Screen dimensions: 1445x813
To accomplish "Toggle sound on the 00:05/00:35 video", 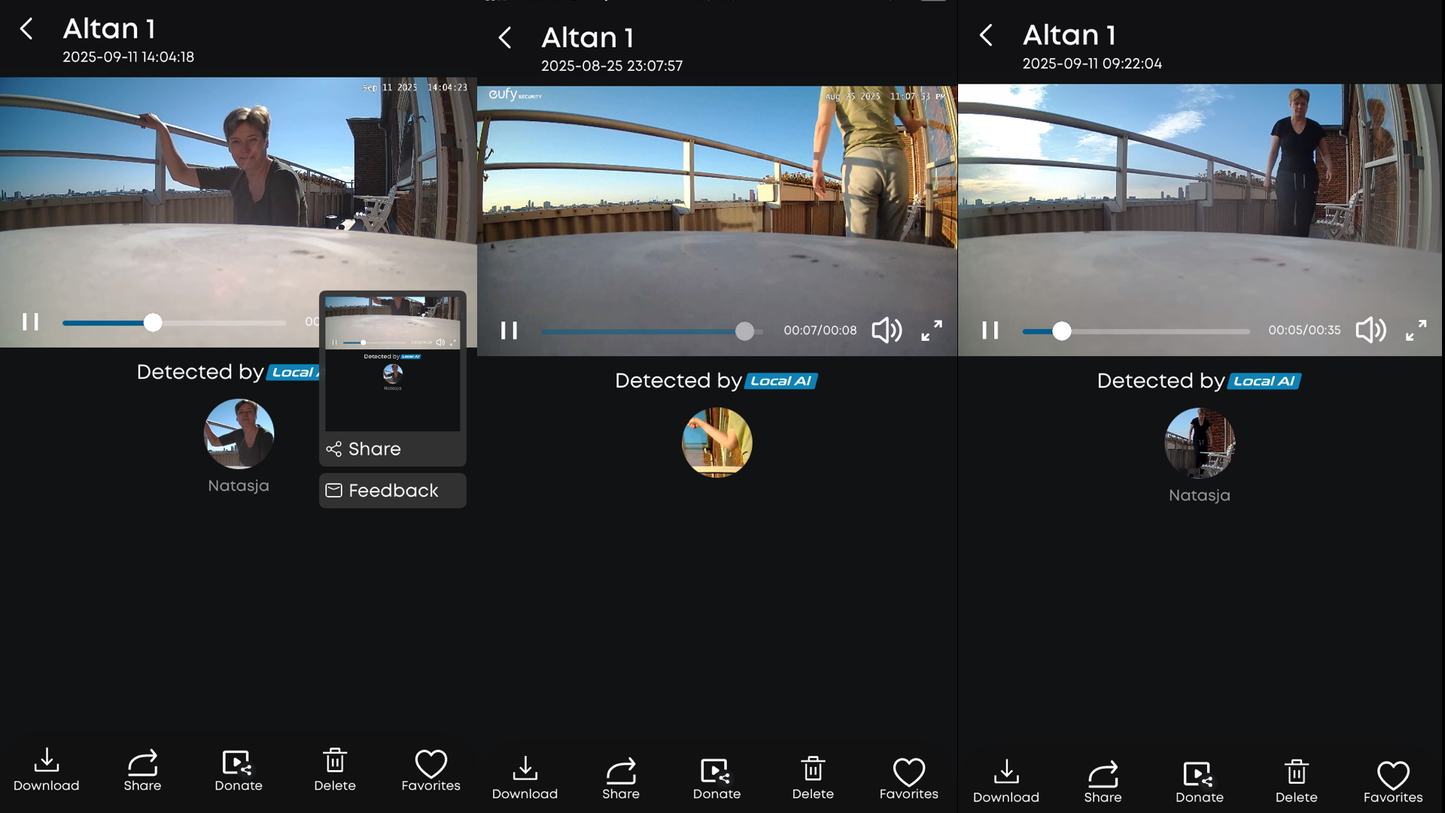I will click(x=1370, y=330).
